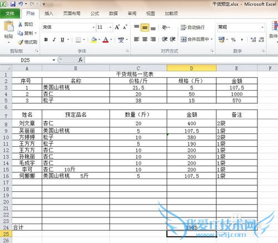
Task: Click the Cut scissors icon
Action: (x=20, y=24)
